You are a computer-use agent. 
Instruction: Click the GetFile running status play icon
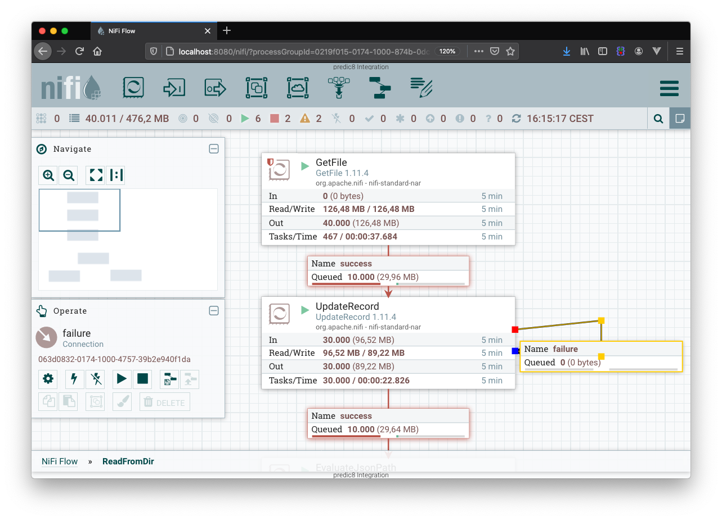(x=305, y=166)
